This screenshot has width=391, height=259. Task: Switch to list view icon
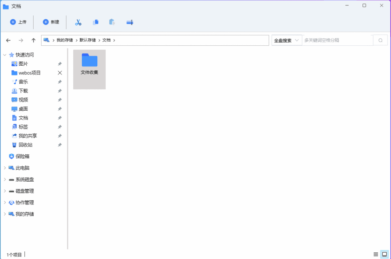(376, 254)
